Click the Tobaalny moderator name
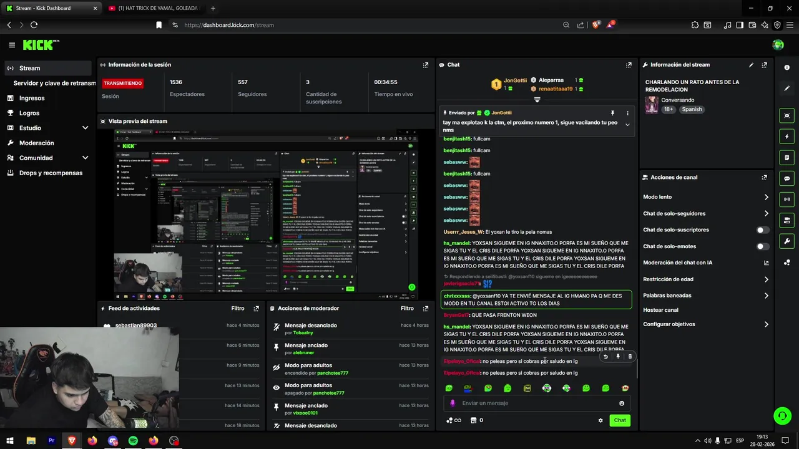Viewport: 799px width, 449px height. (303, 333)
